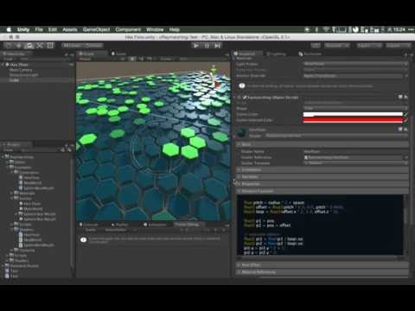Toggle 2D mode in Scene view
Screen dimensions: 415x311
coord(123,59)
